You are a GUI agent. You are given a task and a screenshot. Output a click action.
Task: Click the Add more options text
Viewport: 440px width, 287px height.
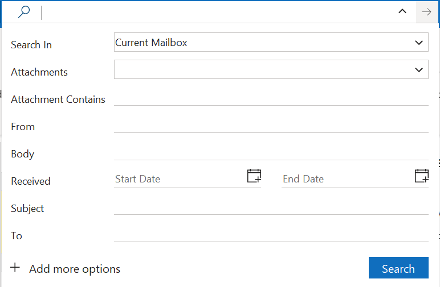click(x=75, y=269)
